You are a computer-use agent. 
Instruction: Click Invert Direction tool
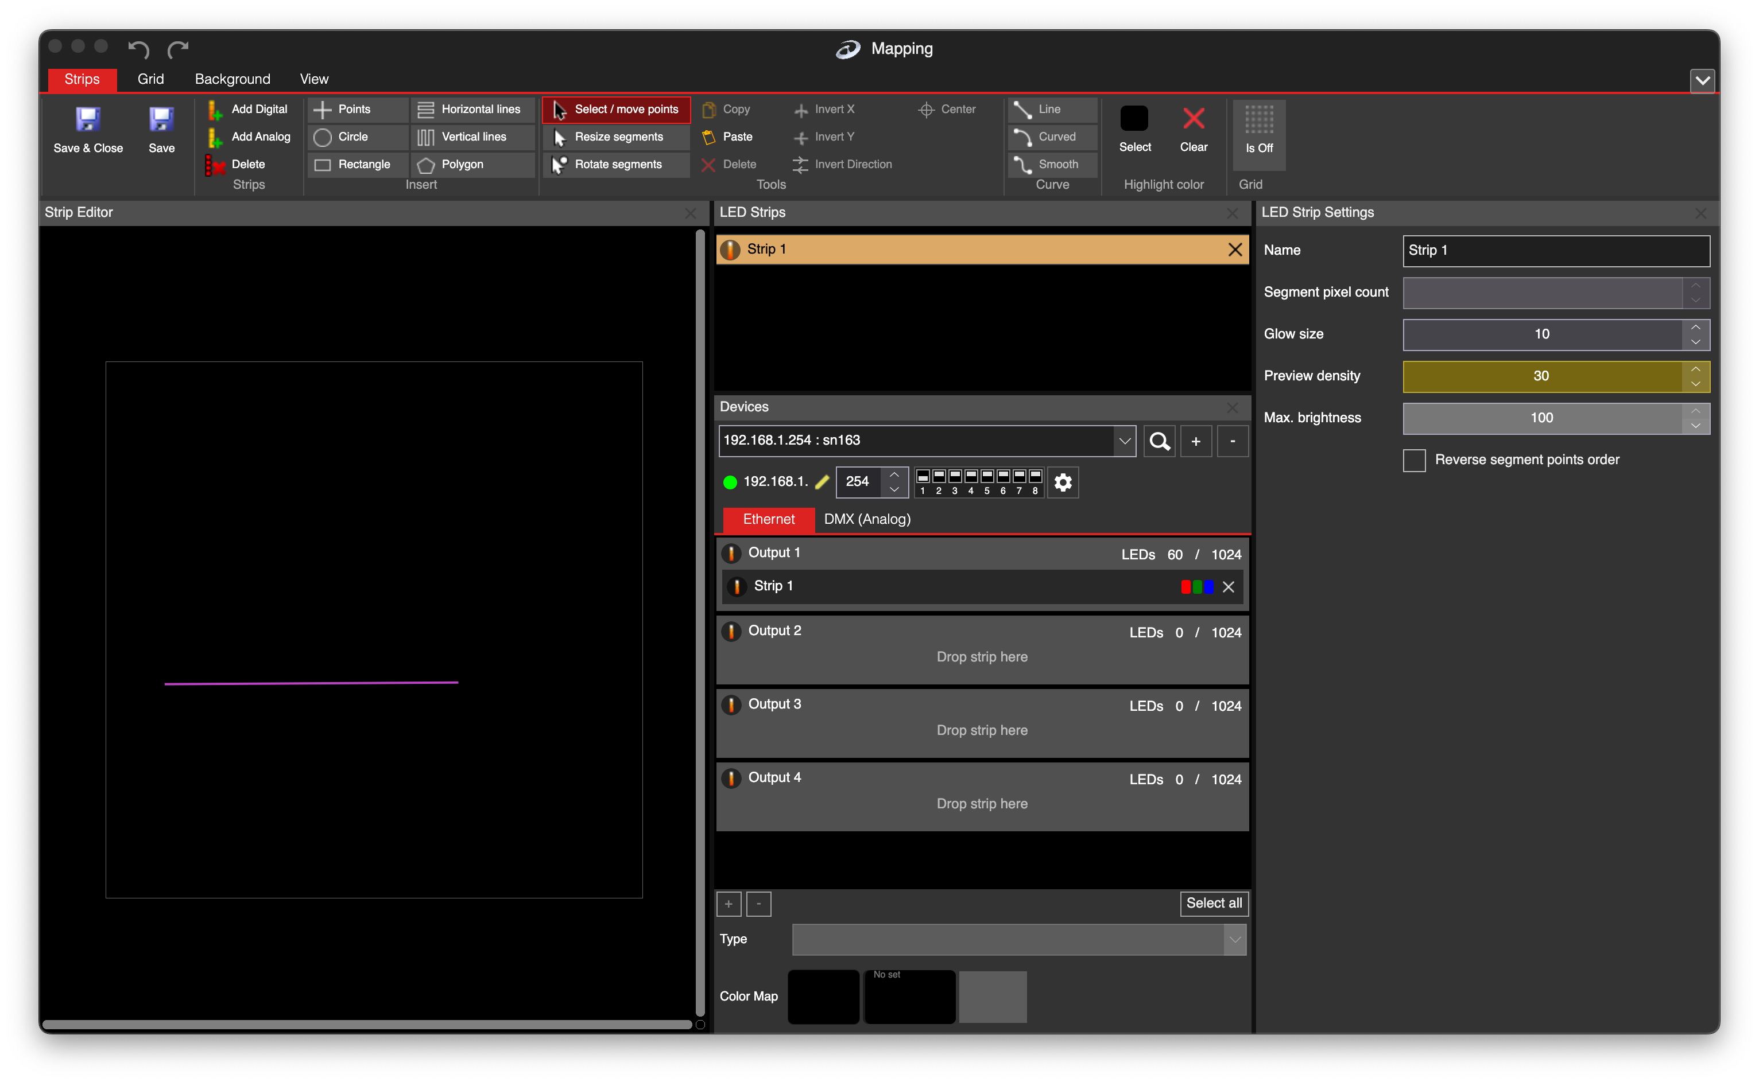[843, 165]
